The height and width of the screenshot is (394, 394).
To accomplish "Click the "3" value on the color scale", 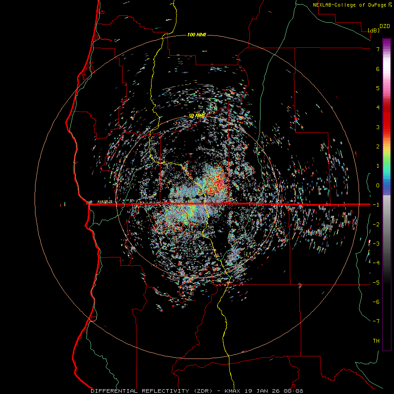I will [378, 127].
